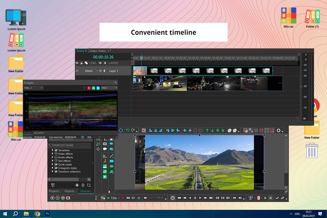327x218 pixels.
Task: Click the clock icon in playback bar
Action: tap(173, 198)
